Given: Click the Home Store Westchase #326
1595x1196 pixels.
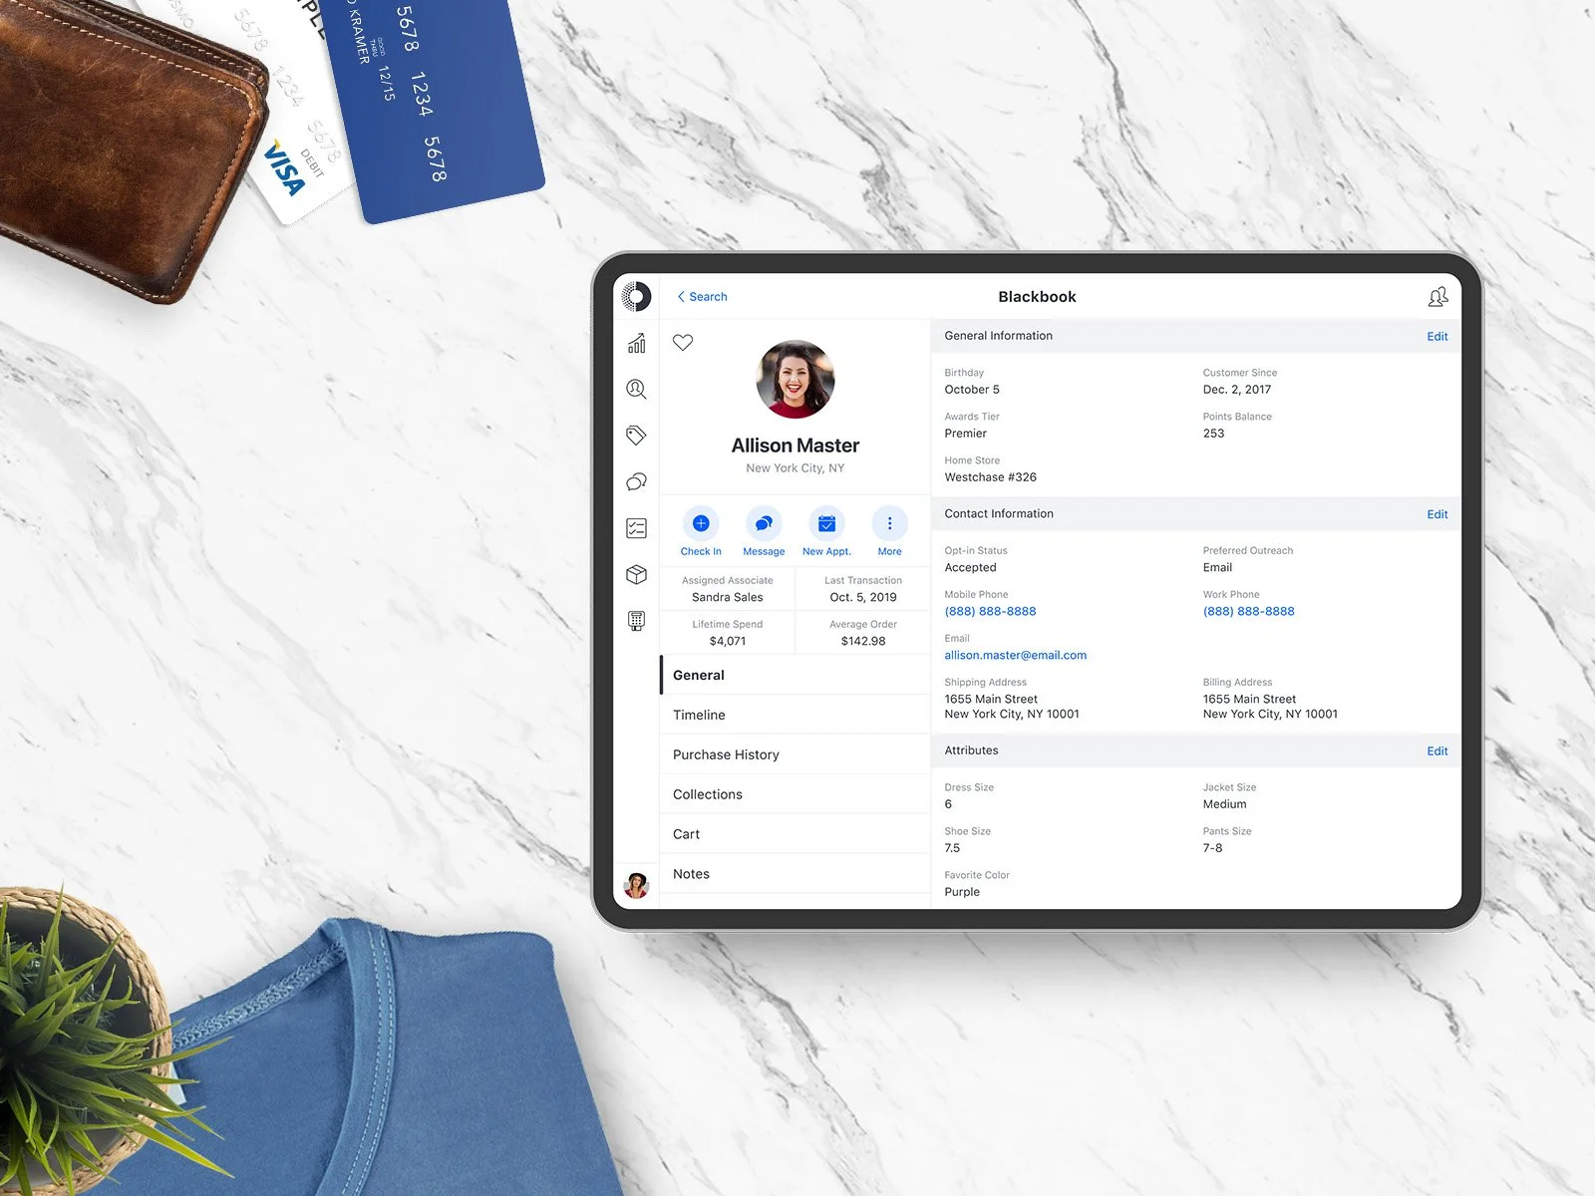Looking at the screenshot, I should pyautogui.click(x=990, y=477).
